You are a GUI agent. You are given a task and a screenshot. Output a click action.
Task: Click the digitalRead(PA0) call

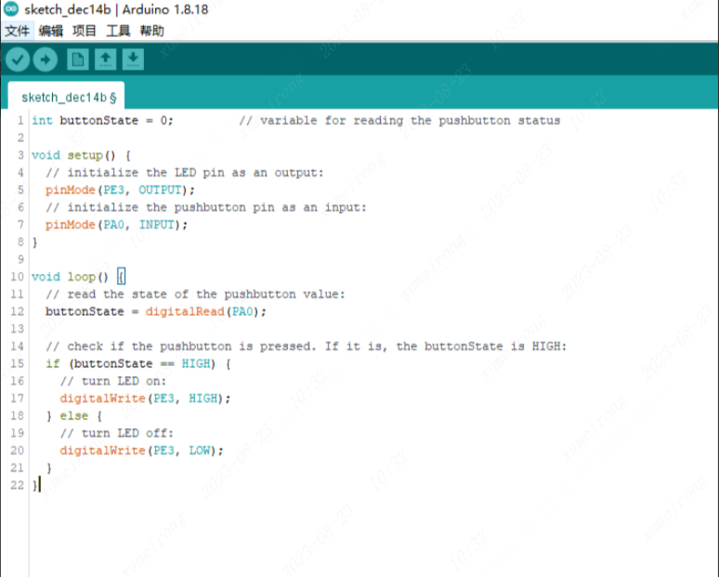coord(204,311)
